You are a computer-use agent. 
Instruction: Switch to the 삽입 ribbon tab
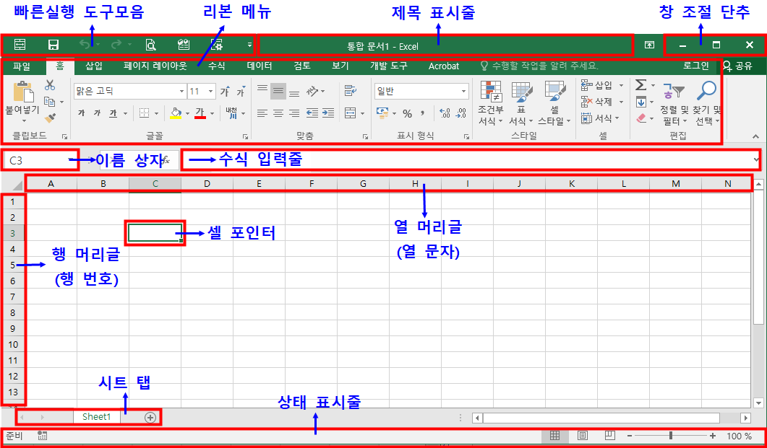click(x=93, y=66)
